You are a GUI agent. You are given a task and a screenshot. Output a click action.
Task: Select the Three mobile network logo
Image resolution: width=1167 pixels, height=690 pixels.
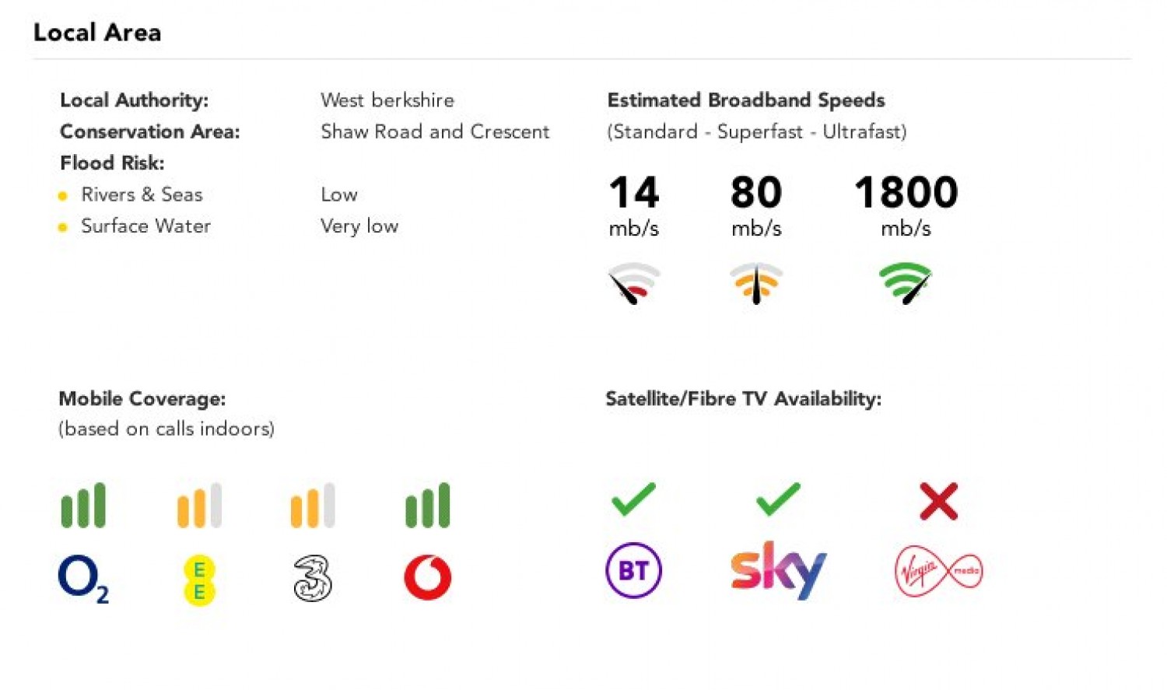[313, 578]
